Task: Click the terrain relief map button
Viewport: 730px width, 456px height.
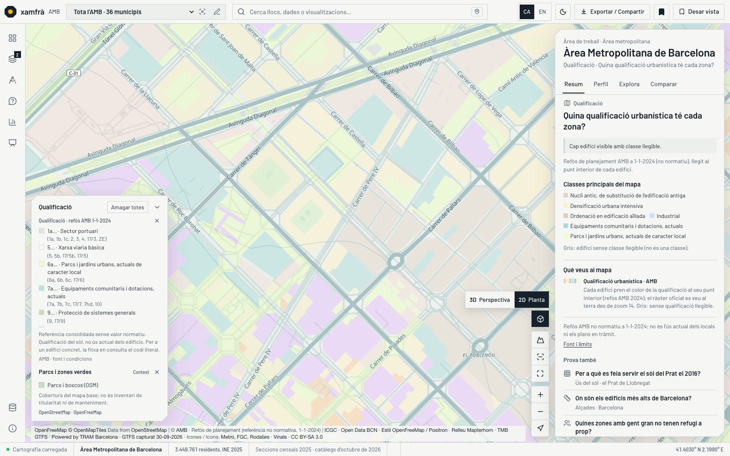Action: tap(540, 340)
